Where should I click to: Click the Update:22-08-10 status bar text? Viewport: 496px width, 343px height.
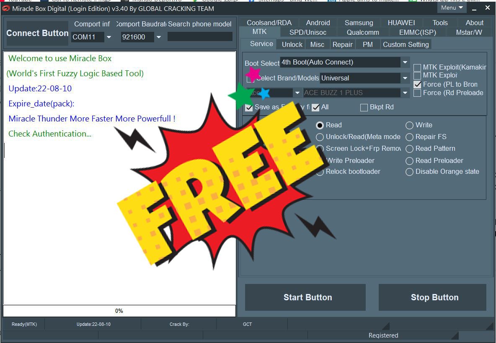[94, 324]
